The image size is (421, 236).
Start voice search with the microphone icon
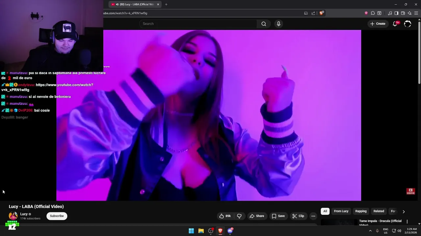click(279, 24)
